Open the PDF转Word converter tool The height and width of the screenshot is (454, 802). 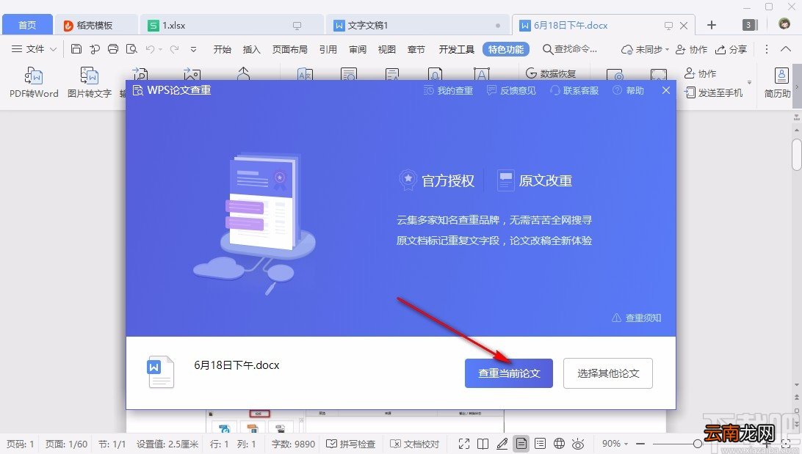click(x=34, y=82)
